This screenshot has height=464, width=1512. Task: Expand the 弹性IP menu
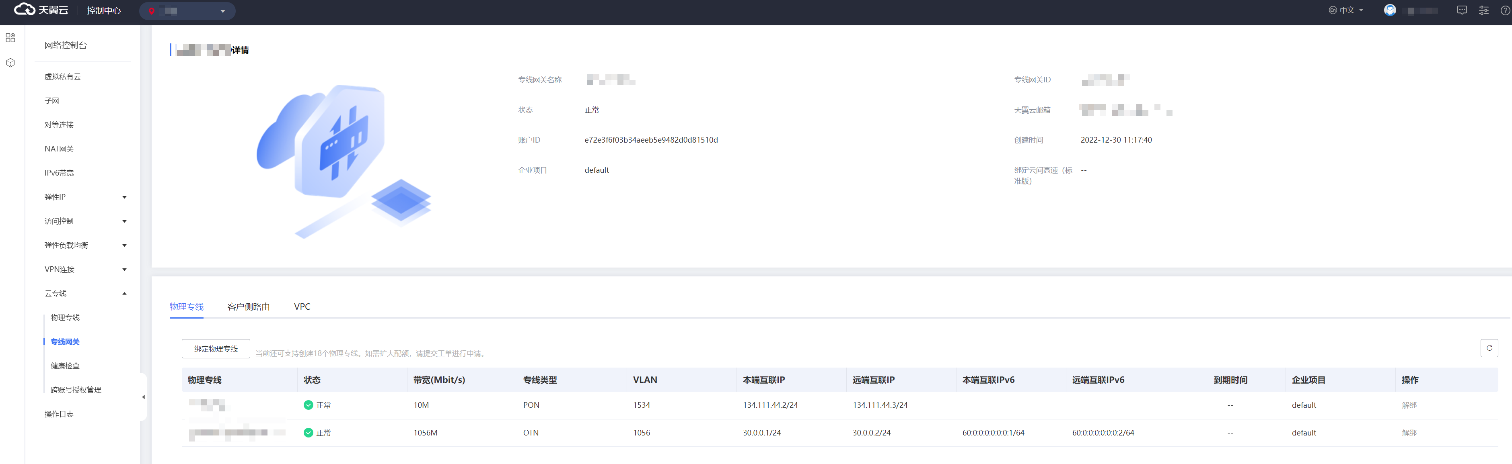[85, 197]
